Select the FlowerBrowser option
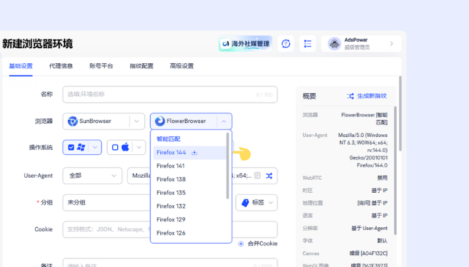 tap(191, 121)
